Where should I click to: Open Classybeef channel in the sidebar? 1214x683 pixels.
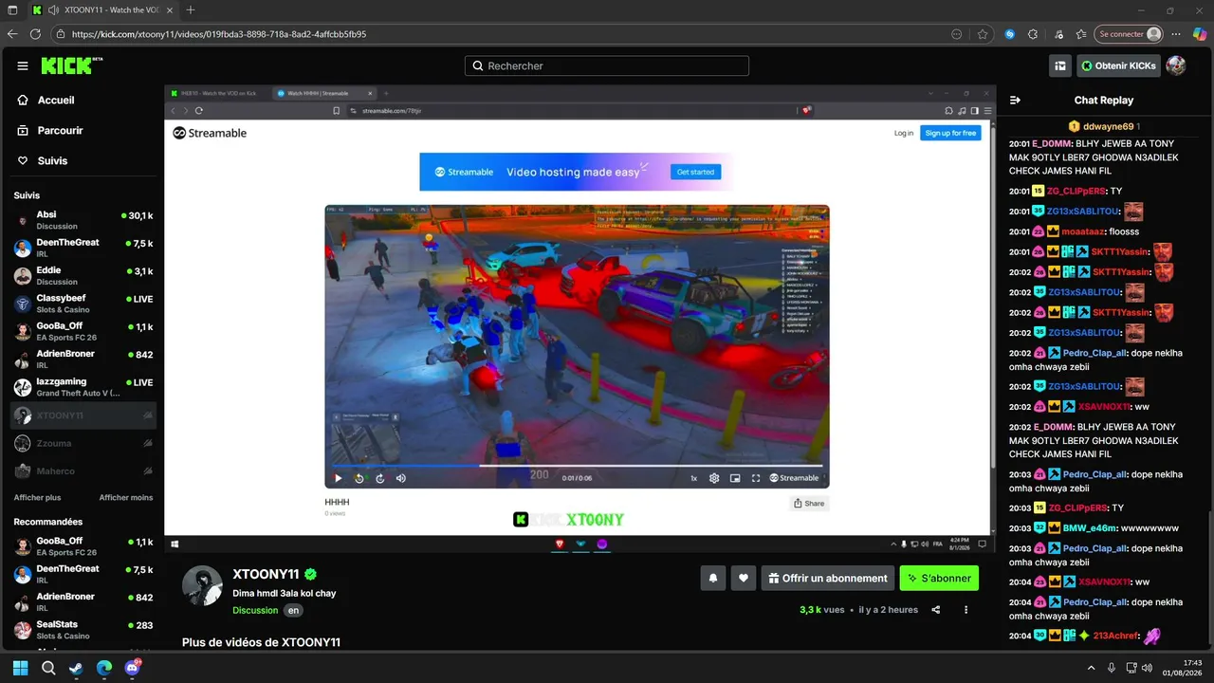[83, 304]
